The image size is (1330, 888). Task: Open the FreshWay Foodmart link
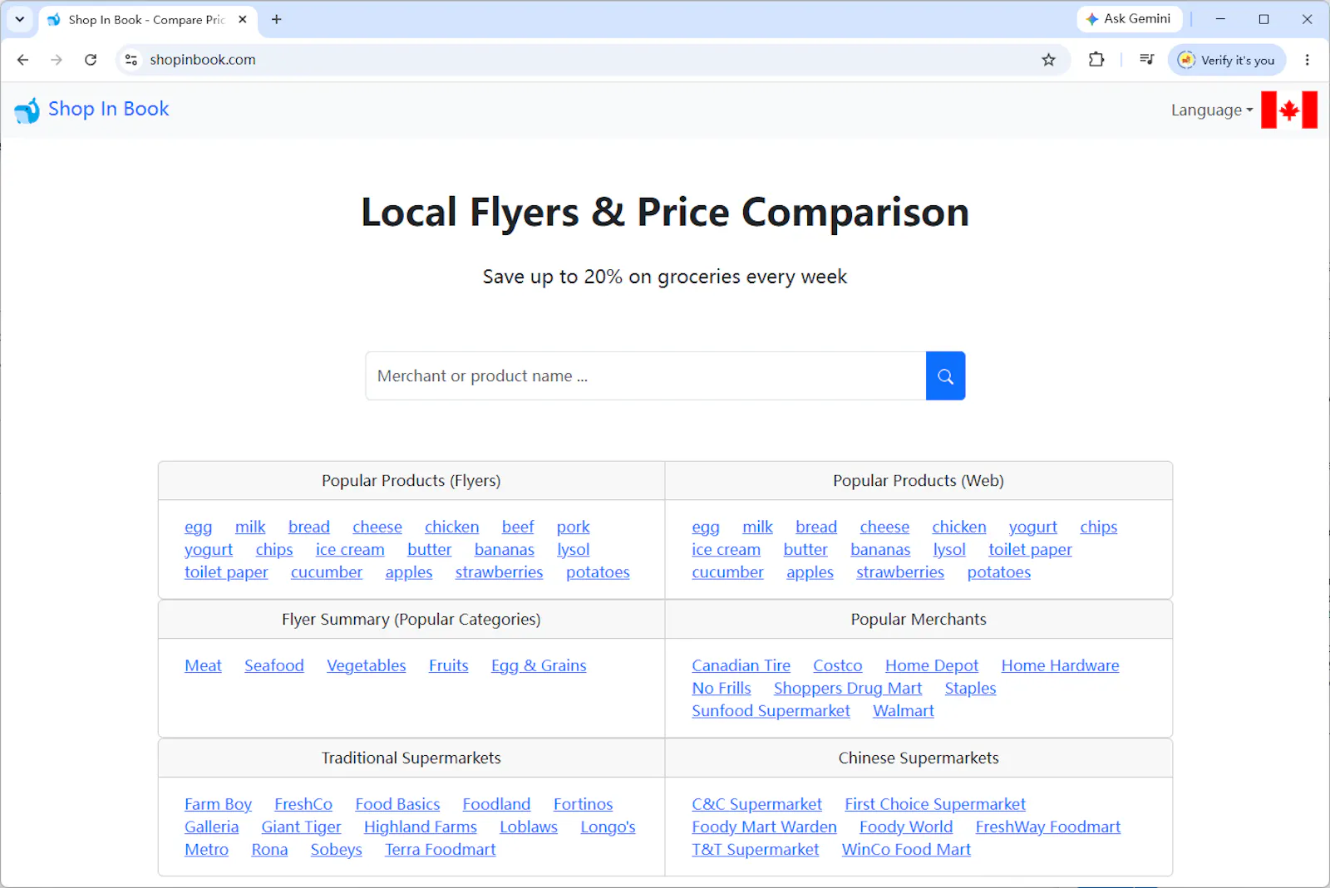(x=1047, y=827)
